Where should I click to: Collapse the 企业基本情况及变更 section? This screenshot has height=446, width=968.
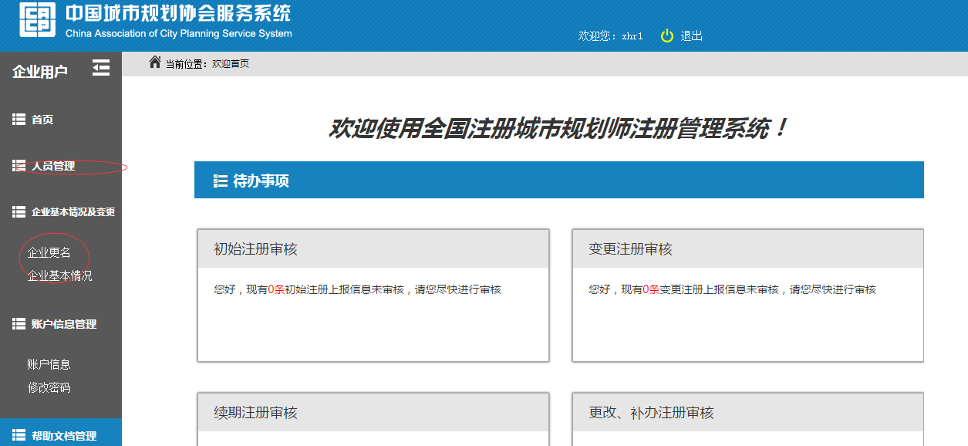tap(73, 211)
